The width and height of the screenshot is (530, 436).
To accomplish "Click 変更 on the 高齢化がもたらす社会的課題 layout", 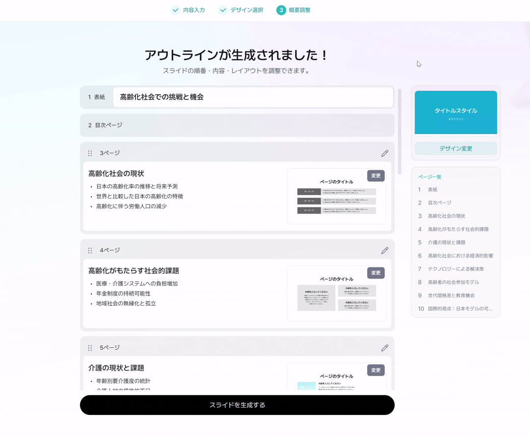I will pyautogui.click(x=376, y=273).
